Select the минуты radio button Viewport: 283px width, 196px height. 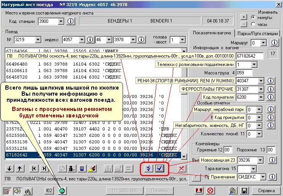[x=253, y=17]
